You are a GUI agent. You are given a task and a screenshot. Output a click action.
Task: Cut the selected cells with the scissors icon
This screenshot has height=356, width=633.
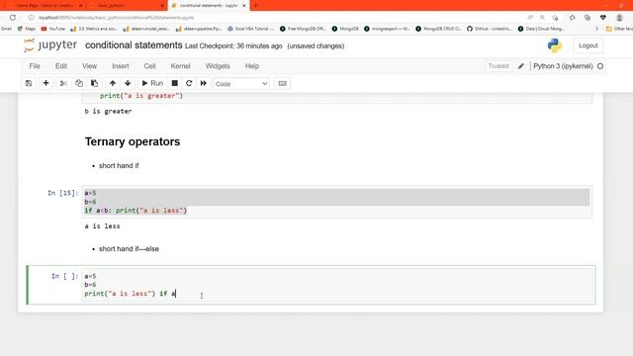coord(63,83)
